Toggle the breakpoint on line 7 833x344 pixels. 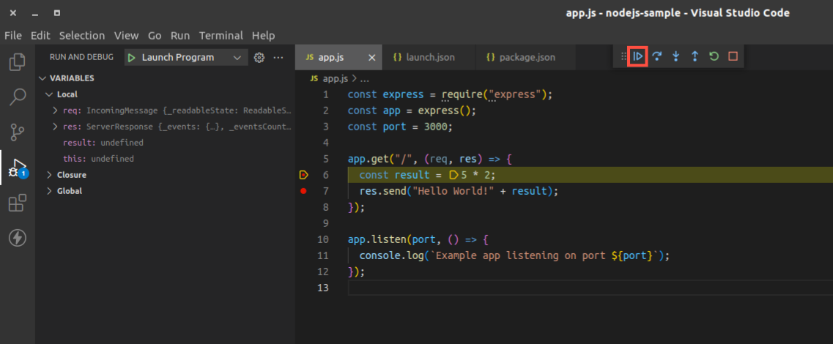click(x=303, y=190)
